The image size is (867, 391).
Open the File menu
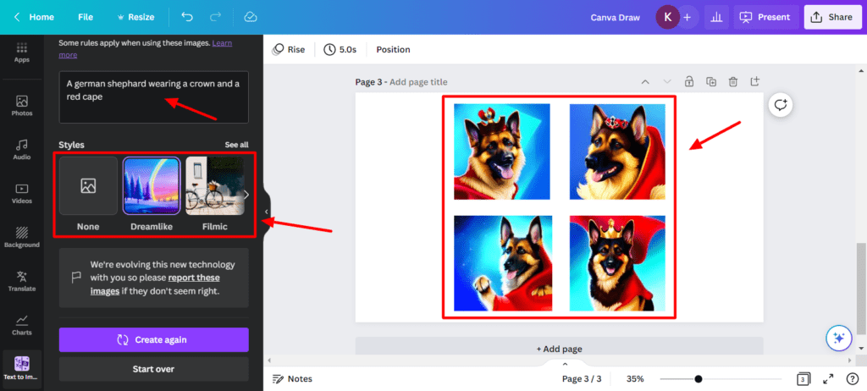click(x=86, y=17)
